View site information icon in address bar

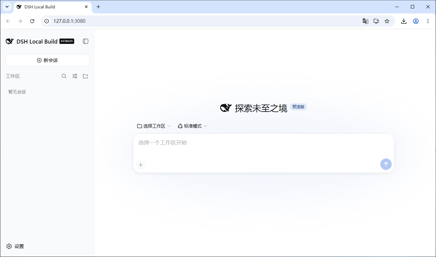[x=47, y=21]
